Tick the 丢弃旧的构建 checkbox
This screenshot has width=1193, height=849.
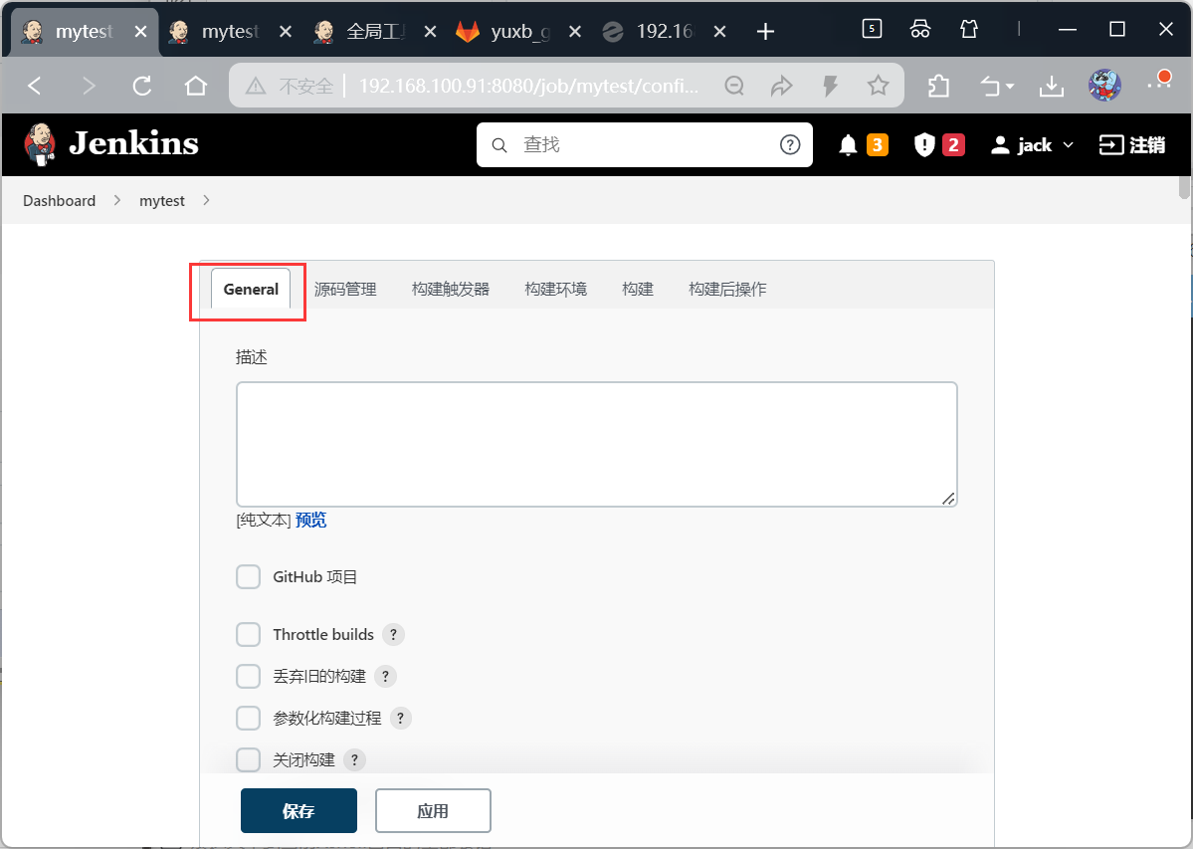click(x=248, y=676)
